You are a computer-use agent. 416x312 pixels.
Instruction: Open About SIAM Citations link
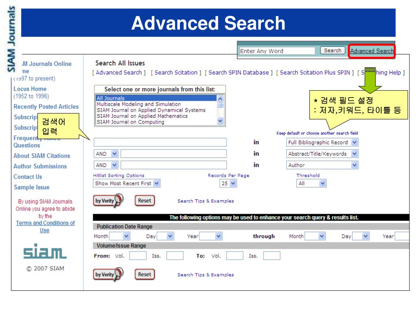tap(42, 156)
